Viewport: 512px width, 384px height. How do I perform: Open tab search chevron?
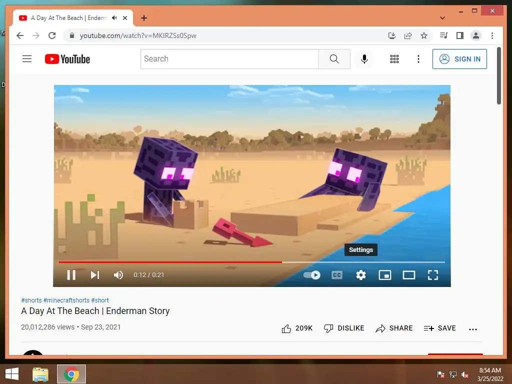[x=442, y=18]
